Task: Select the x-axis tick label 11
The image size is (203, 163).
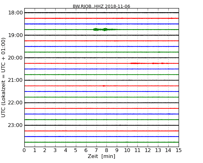Action: pyautogui.click(x=137, y=150)
